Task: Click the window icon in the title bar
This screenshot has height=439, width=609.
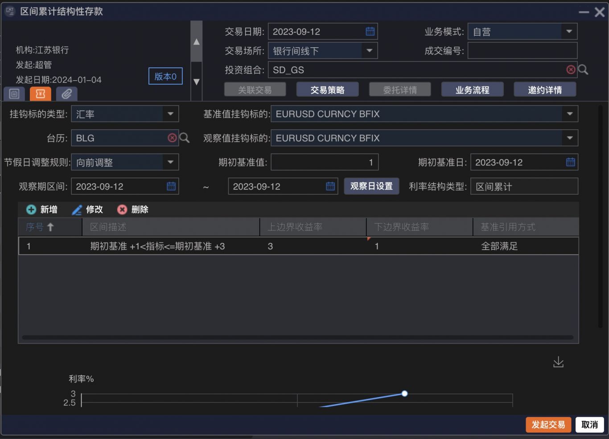Action: coord(10,11)
